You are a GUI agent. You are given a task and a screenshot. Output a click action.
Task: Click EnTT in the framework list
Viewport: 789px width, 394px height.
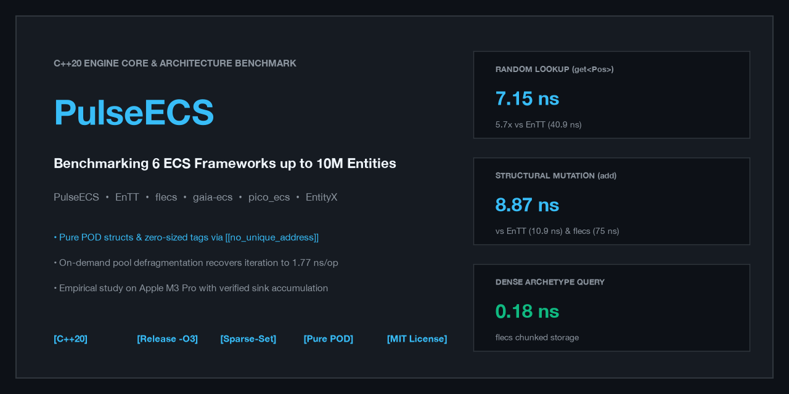(x=127, y=198)
